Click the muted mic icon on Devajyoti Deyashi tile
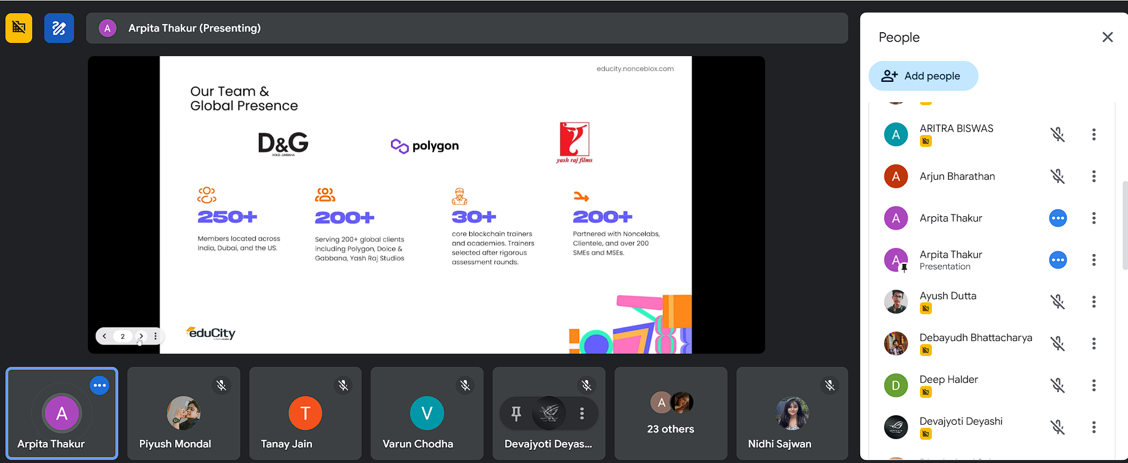The image size is (1128, 463). 586,385
